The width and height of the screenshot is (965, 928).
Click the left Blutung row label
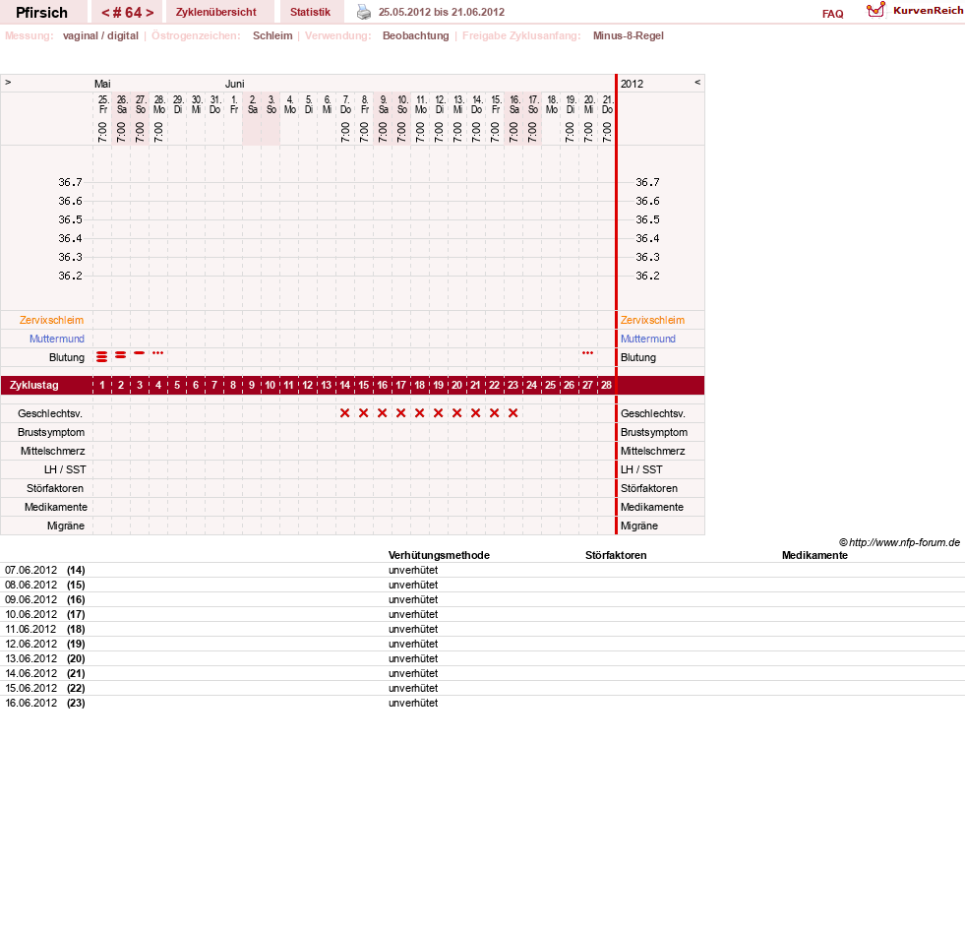coord(67,358)
